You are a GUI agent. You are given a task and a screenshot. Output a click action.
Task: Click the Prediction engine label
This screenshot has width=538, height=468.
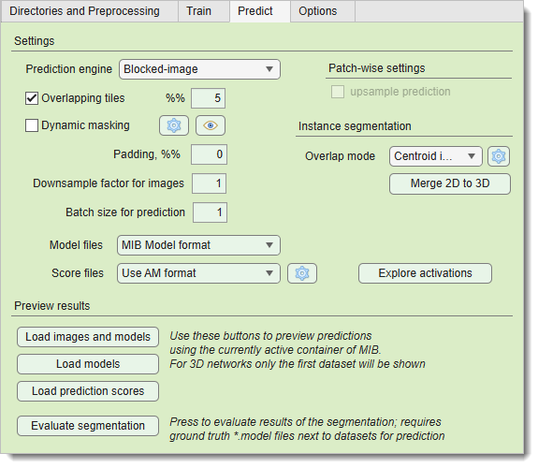click(x=69, y=69)
